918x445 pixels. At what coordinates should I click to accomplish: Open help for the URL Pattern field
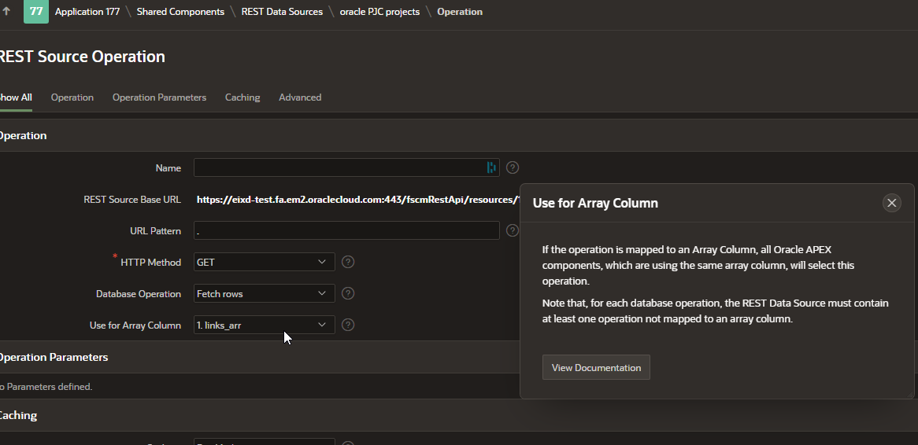pyautogui.click(x=513, y=230)
